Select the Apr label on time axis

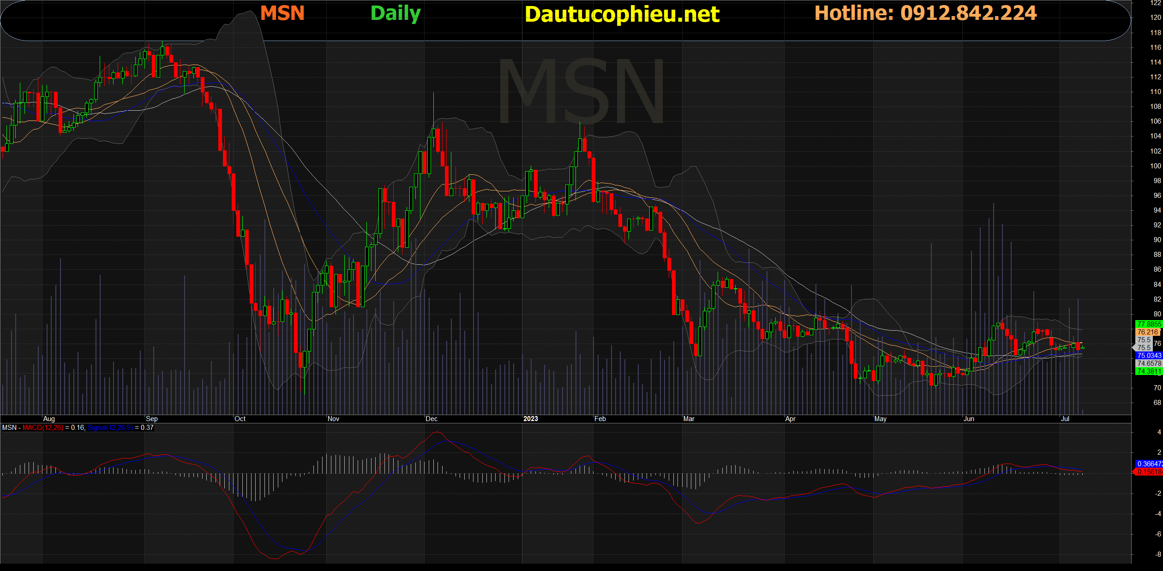click(790, 419)
